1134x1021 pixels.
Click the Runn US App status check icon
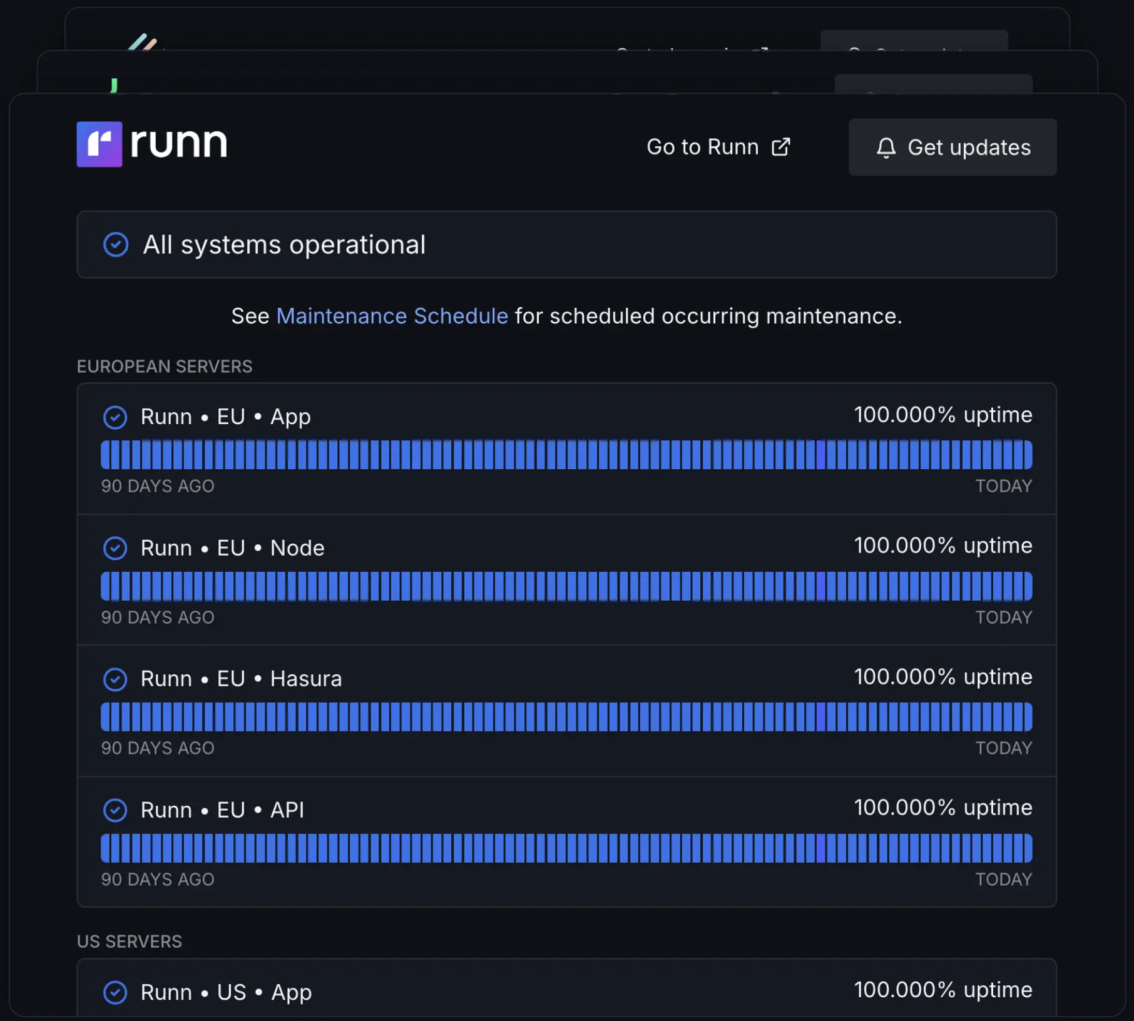(115, 993)
